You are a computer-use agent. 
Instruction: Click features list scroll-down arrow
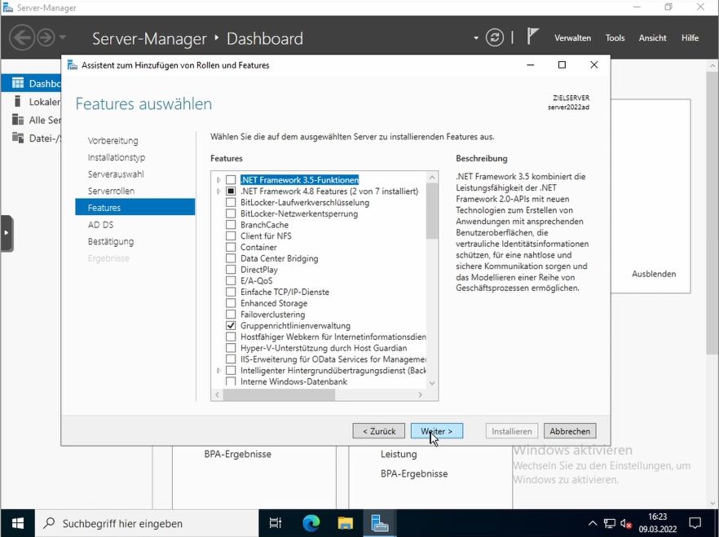coord(431,383)
